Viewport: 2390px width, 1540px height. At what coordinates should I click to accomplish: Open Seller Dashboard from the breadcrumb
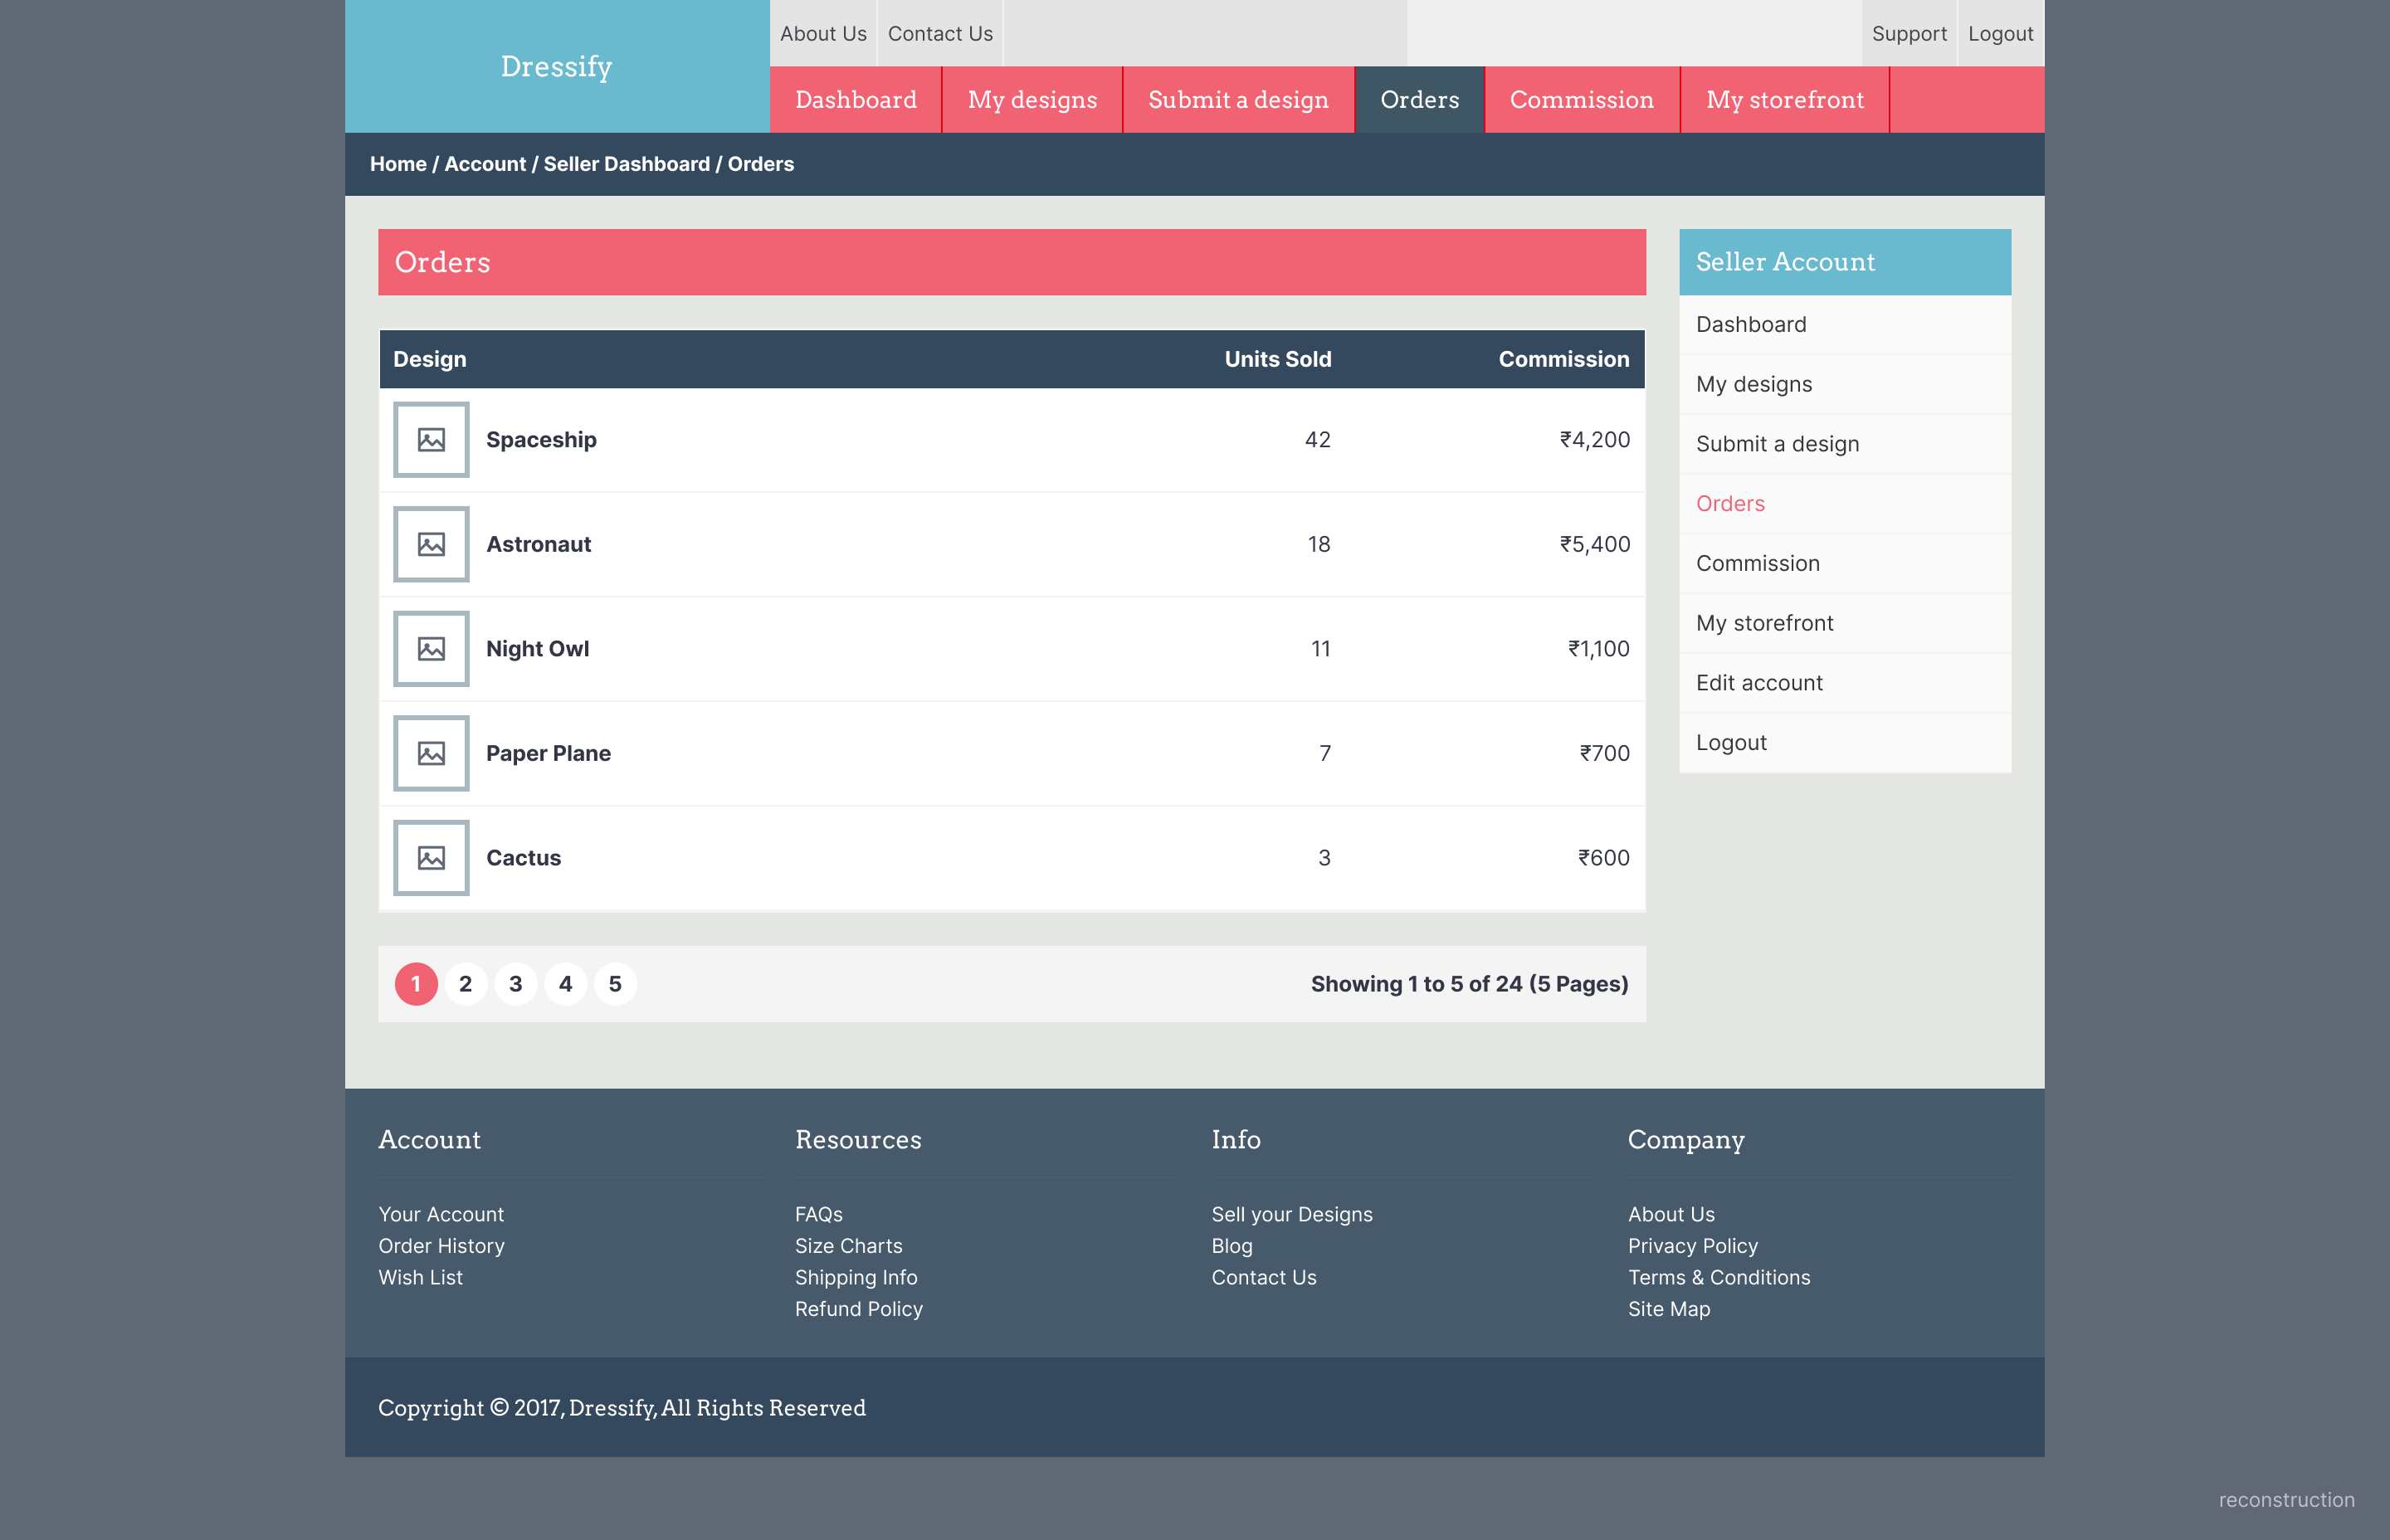[x=627, y=164]
